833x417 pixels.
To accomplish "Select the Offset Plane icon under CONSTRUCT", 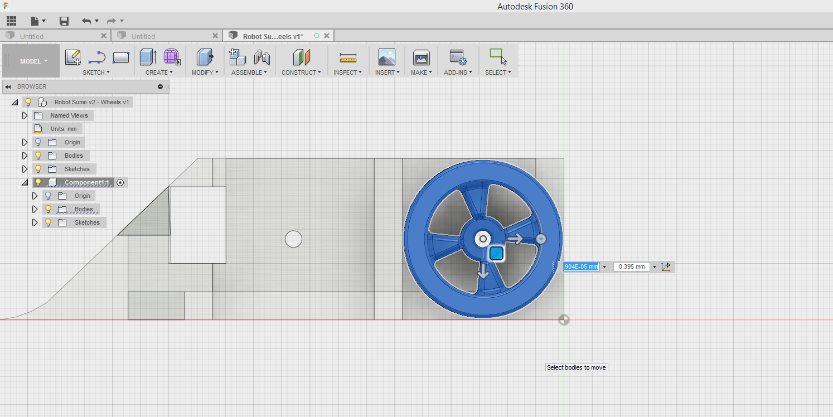I will point(301,57).
